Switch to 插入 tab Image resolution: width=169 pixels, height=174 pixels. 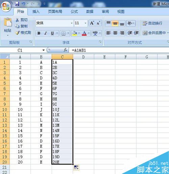tap(36, 11)
